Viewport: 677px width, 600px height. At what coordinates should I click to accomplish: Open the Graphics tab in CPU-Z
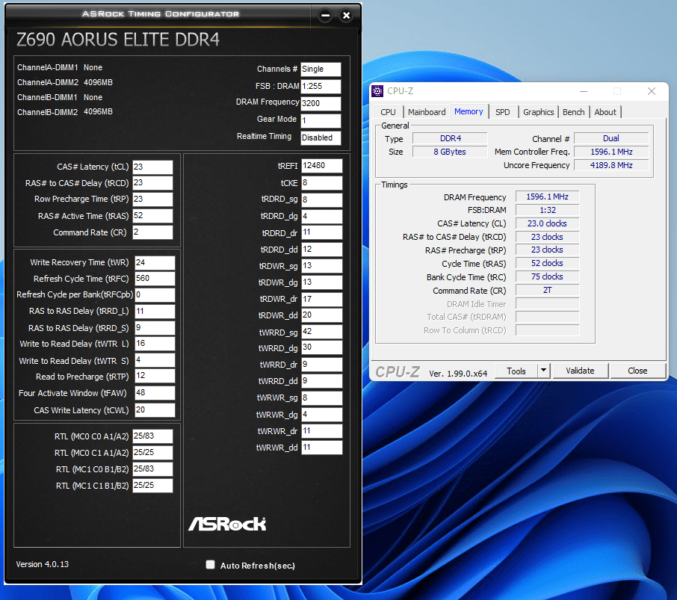tap(539, 112)
